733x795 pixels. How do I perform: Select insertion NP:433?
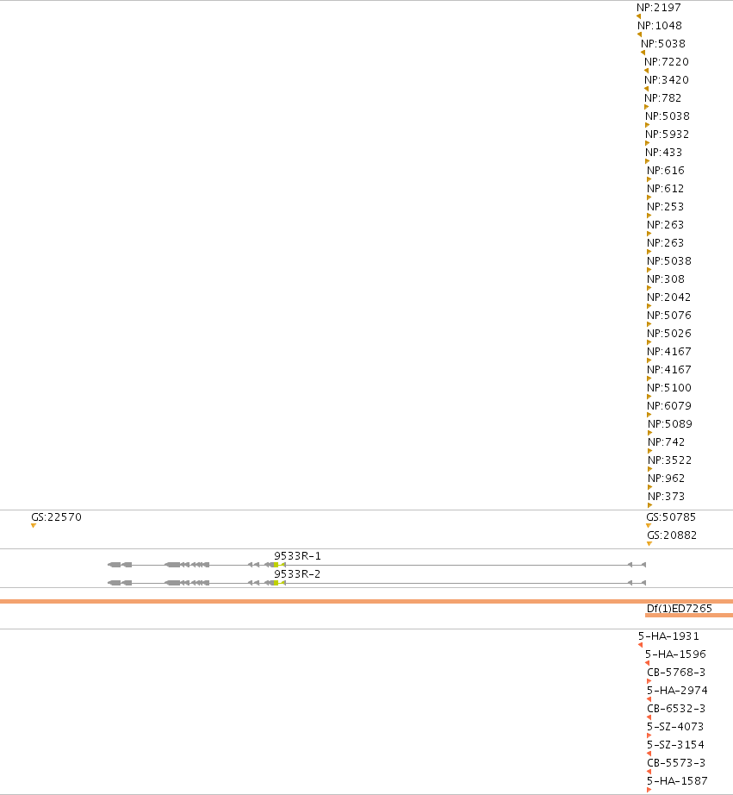pyautogui.click(x=663, y=153)
